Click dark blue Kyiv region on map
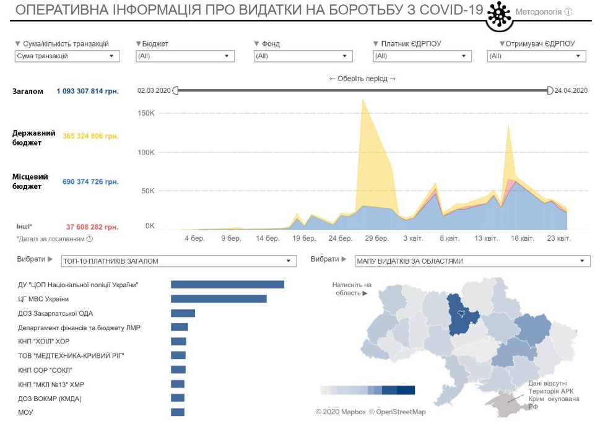 click(x=463, y=314)
